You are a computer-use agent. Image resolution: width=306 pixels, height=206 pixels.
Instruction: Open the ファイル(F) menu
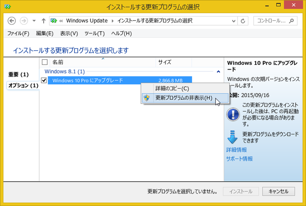(x=18, y=33)
